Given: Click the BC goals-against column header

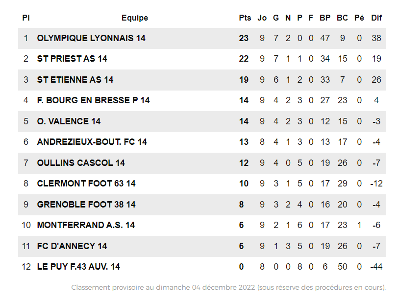Looking at the screenshot, I should [342, 18].
